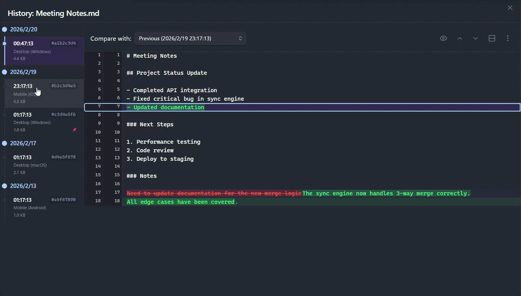Collapse the 2026/2/17 date group
521x296 pixels.
click(23, 143)
